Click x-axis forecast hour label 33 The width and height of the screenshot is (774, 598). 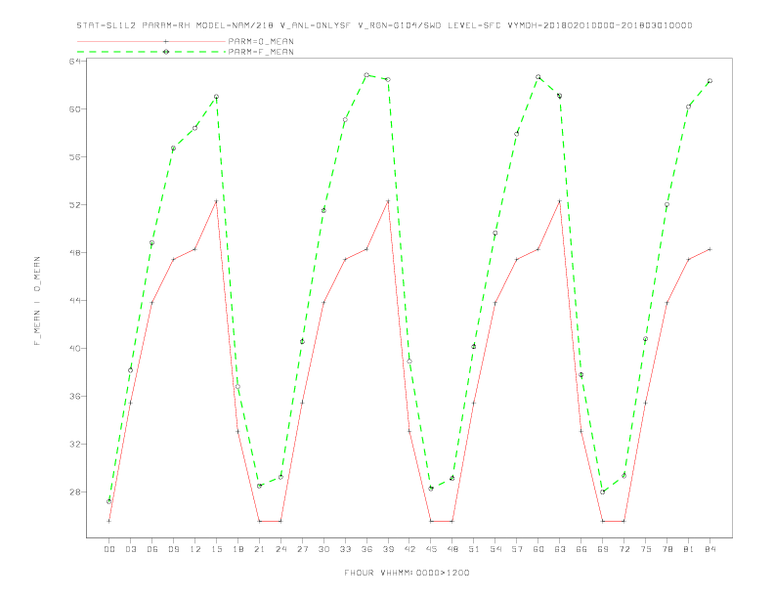pyautogui.click(x=345, y=549)
